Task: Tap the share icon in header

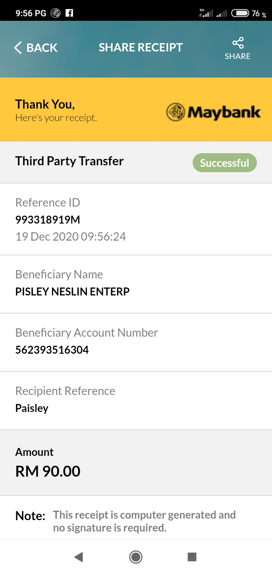Action: point(238,43)
